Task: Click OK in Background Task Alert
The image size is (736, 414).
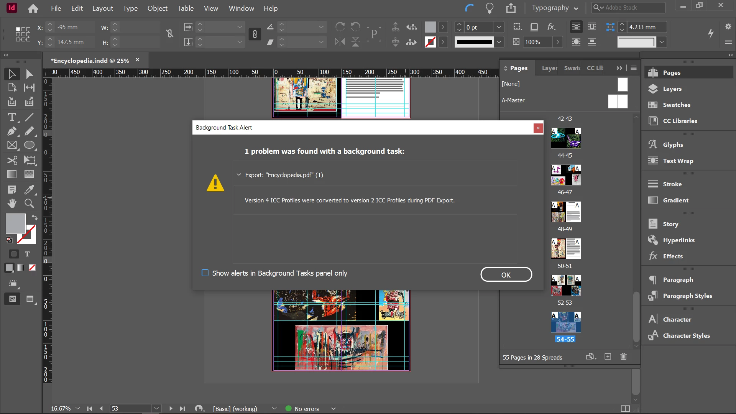Action: click(506, 275)
